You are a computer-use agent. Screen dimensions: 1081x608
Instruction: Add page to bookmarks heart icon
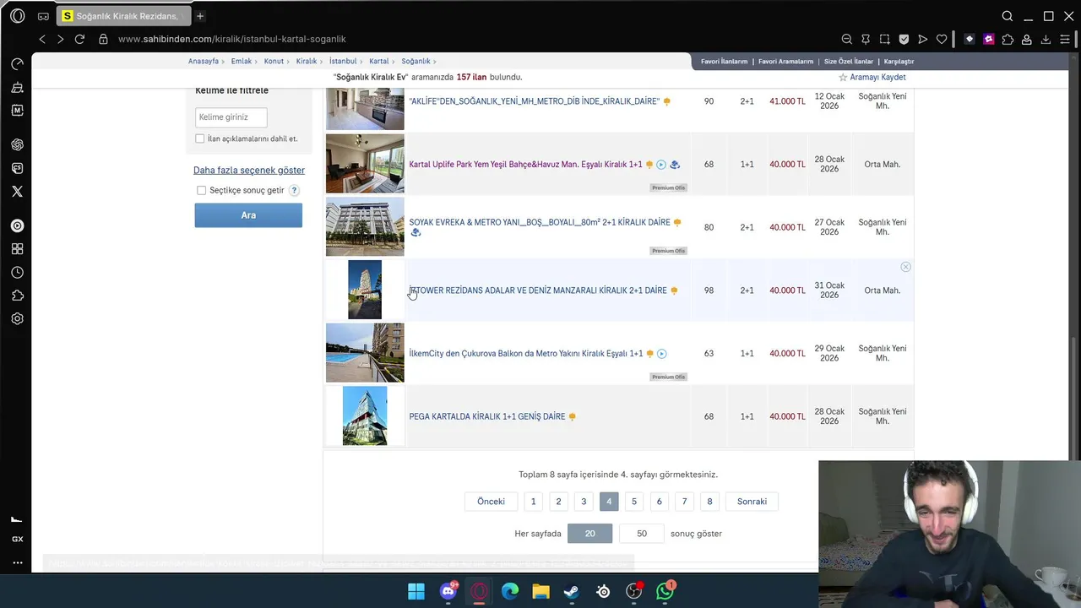pos(942,39)
